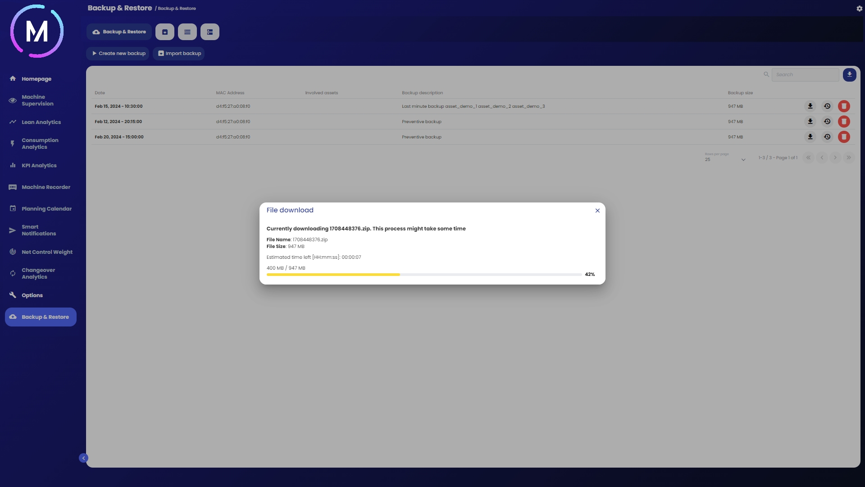Viewport: 865px width, 487px height.
Task: Click the blue download icon beside search
Action: [849, 75]
